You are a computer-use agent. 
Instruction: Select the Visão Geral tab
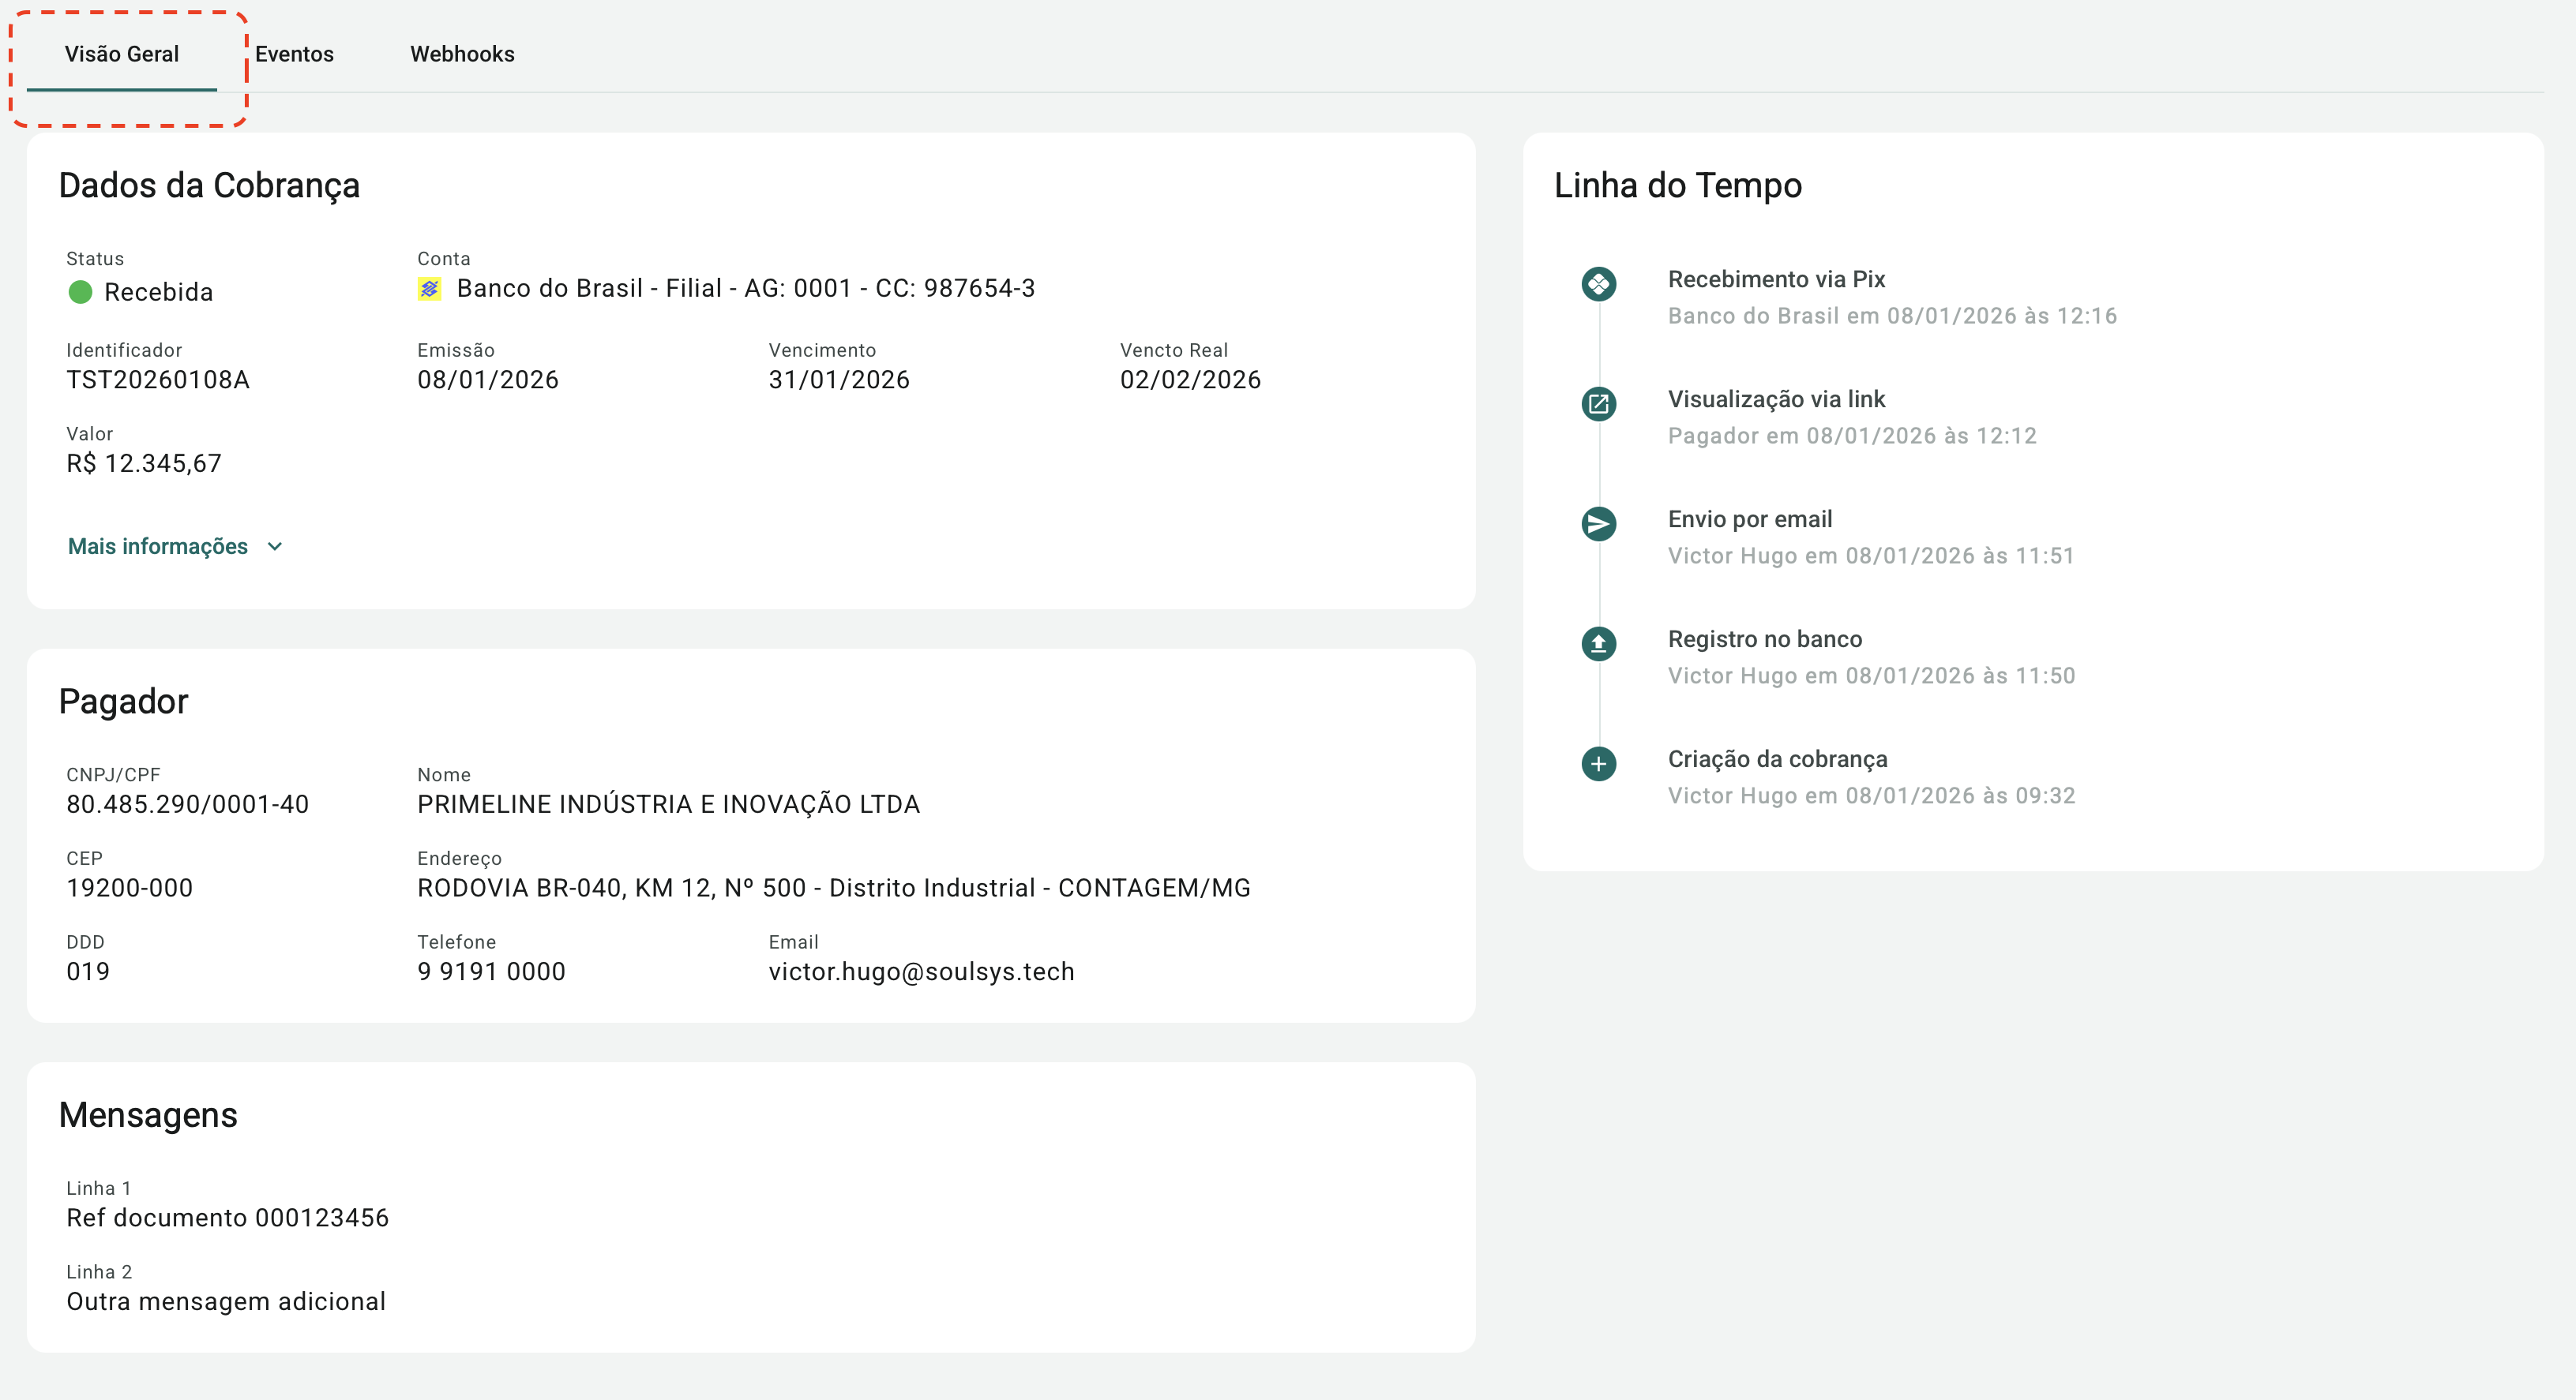pyautogui.click(x=122, y=54)
